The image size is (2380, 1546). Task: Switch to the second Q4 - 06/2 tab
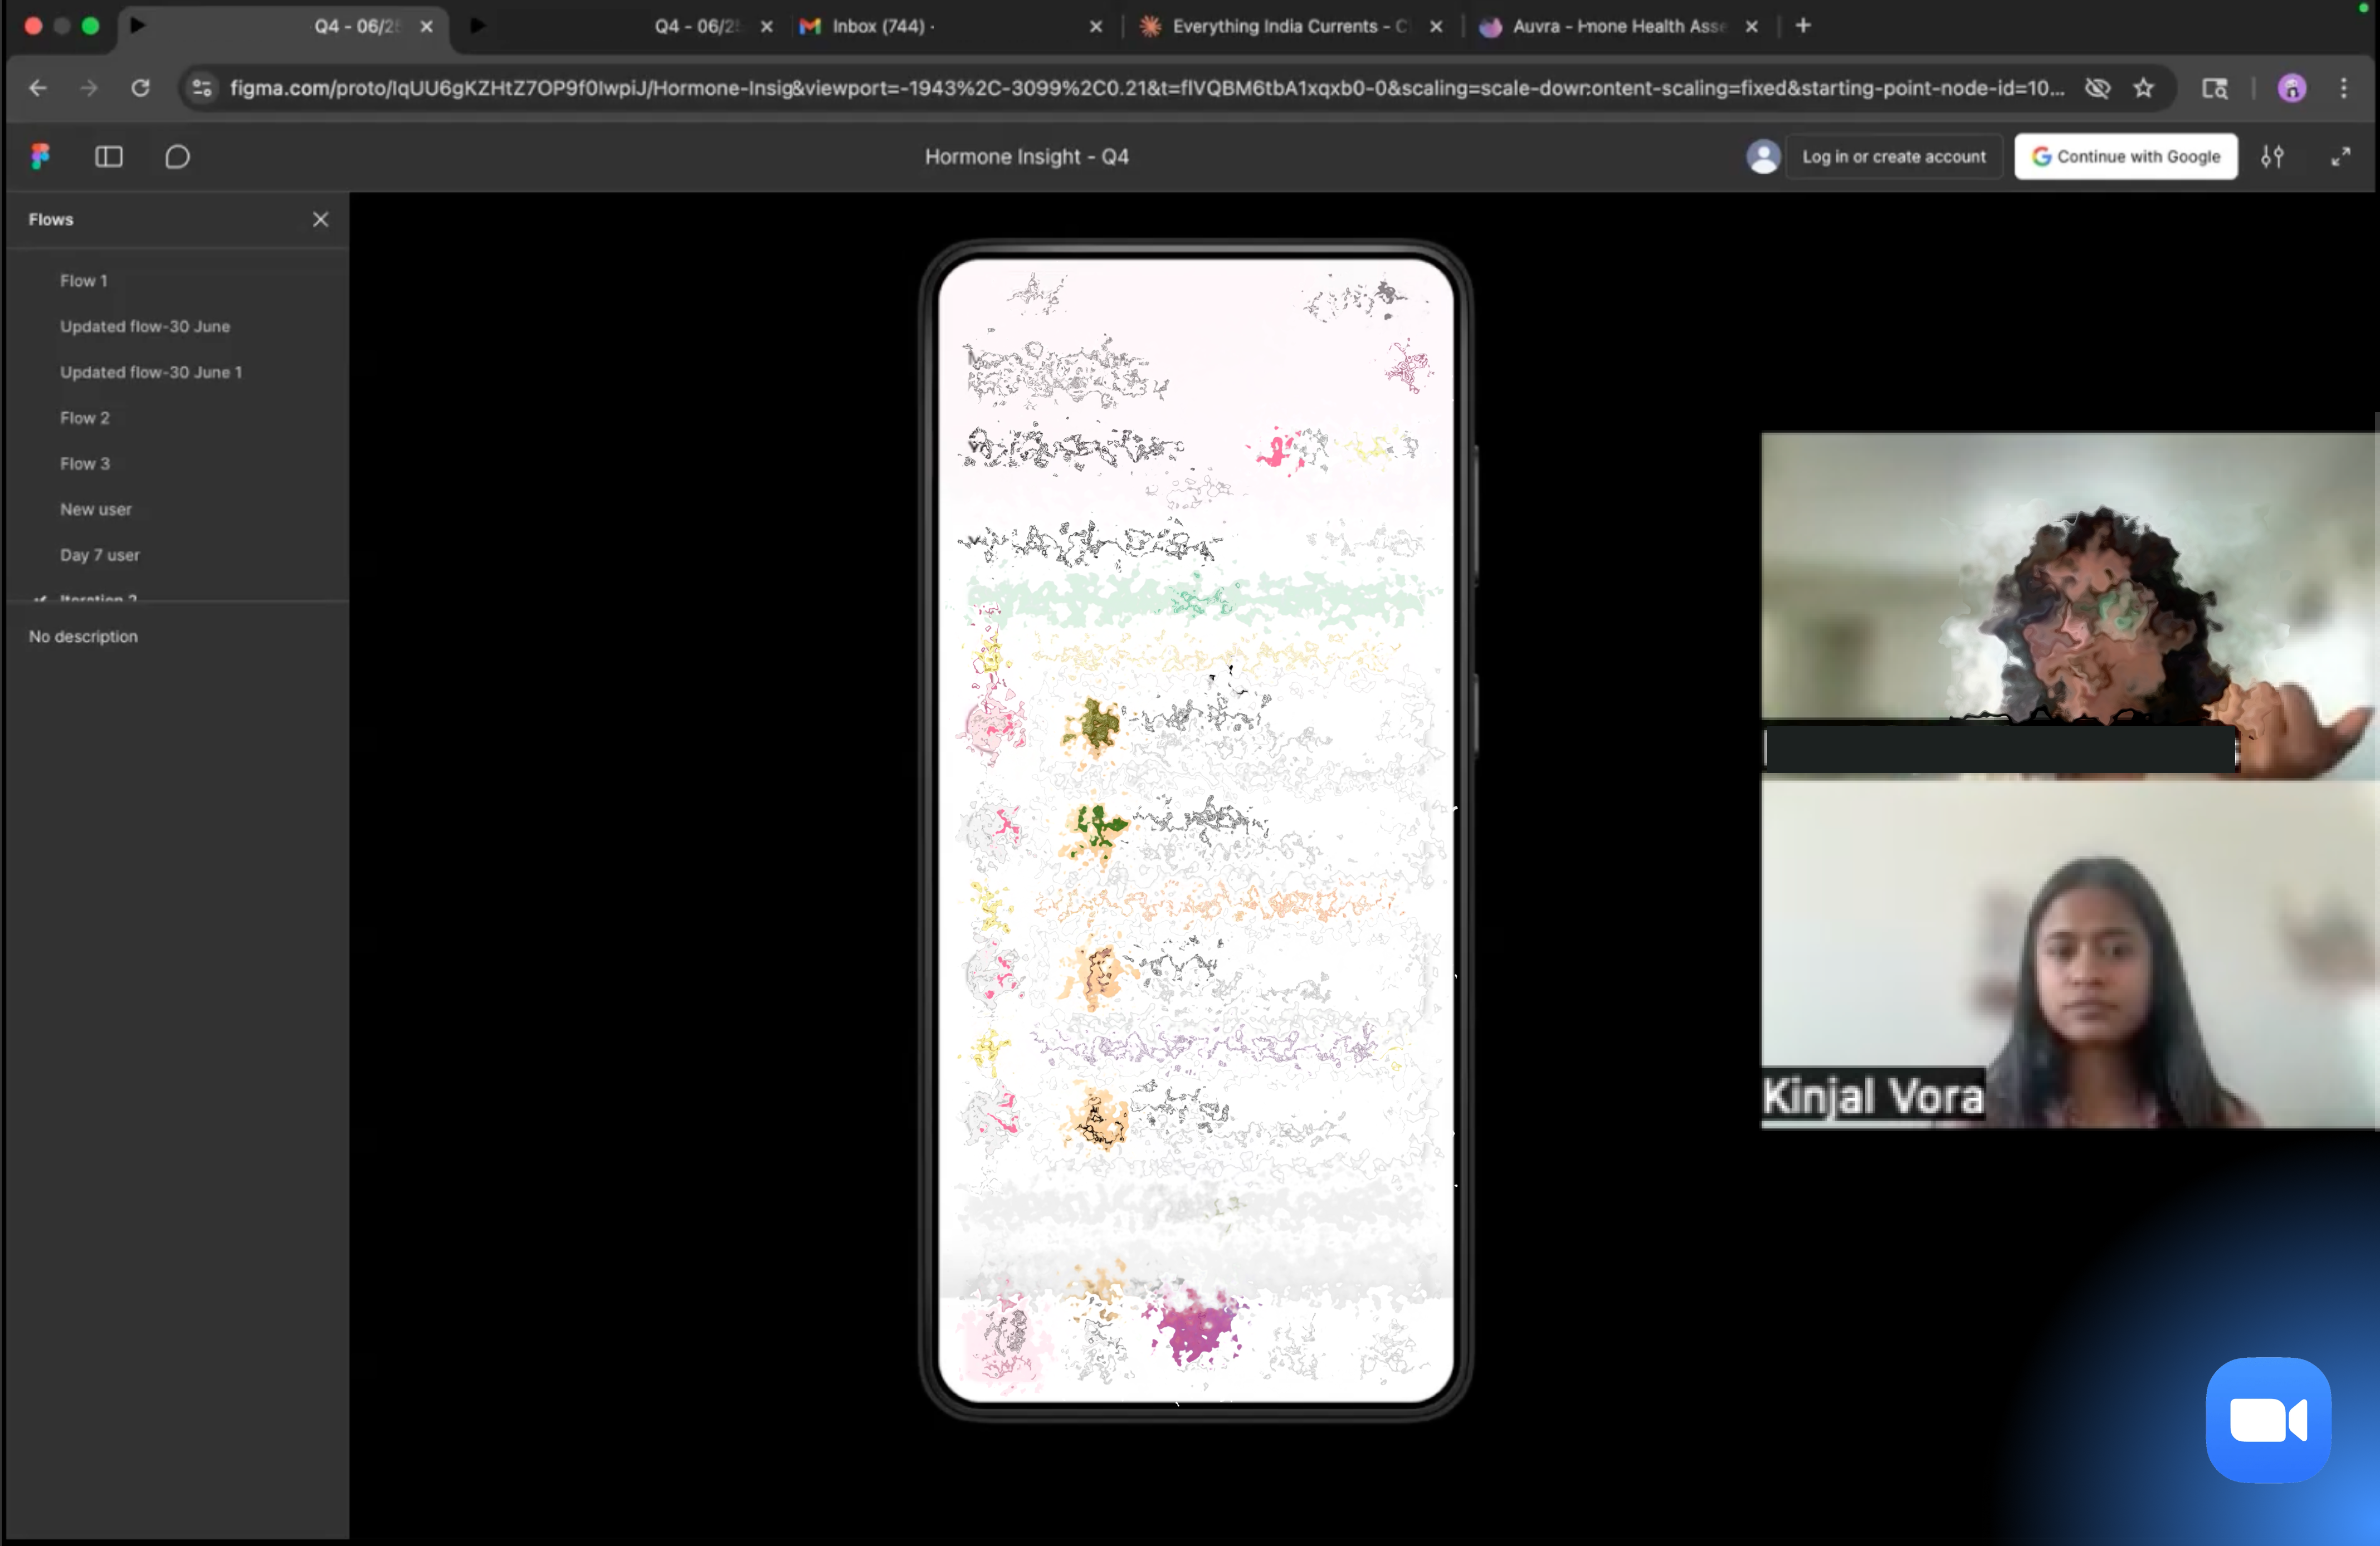coord(623,26)
